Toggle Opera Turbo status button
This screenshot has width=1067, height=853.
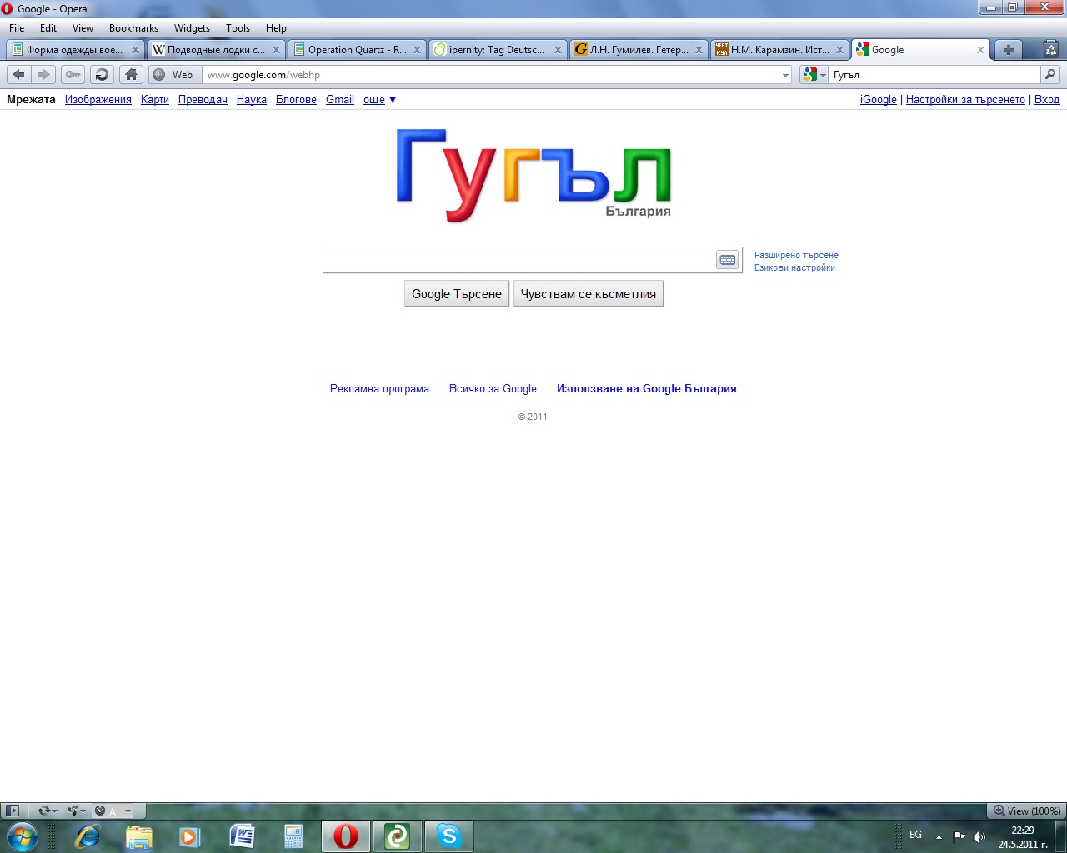pyautogui.click(x=100, y=811)
